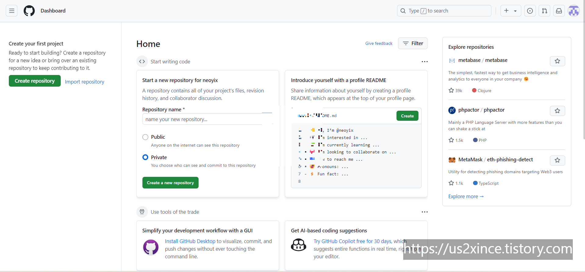
Task: Open the Pull requests icon in header
Action: point(544,11)
